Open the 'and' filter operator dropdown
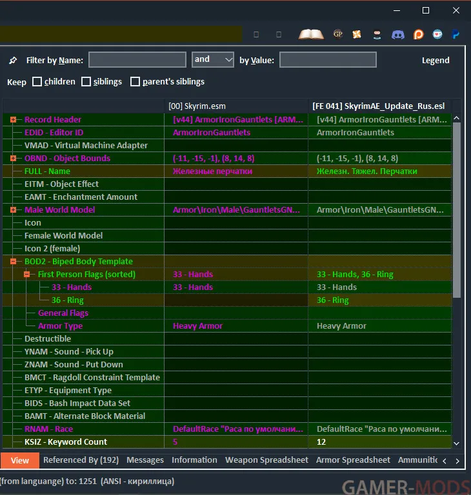471x495 pixels. [x=212, y=60]
